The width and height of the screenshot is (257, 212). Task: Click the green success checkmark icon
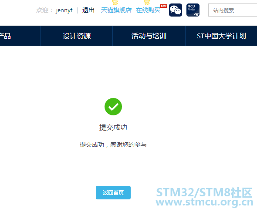[x=113, y=107]
